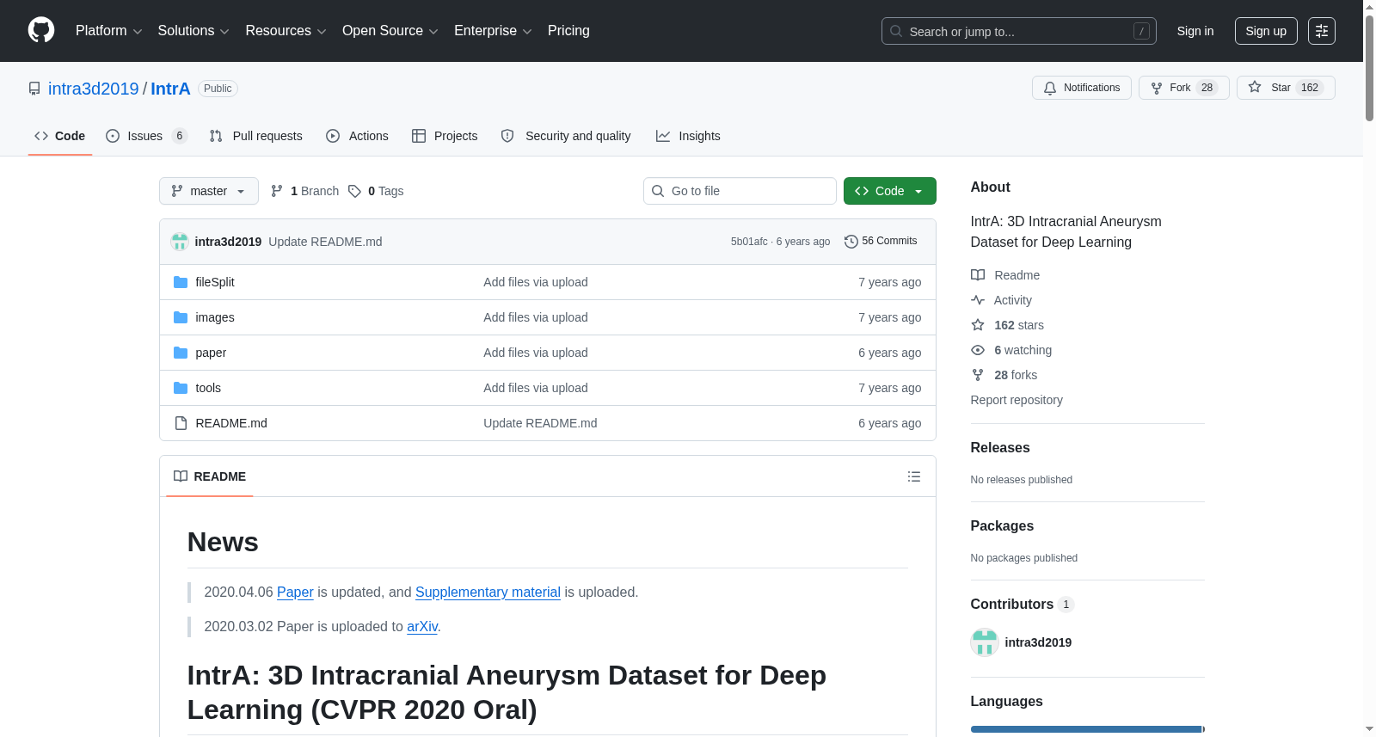Click the tag icon next to 0 Tags
Image resolution: width=1376 pixels, height=737 pixels.
click(354, 191)
